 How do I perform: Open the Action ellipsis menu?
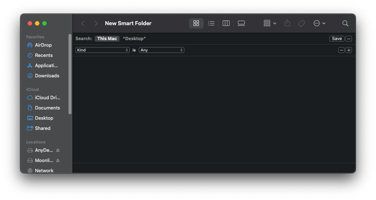tap(320, 23)
